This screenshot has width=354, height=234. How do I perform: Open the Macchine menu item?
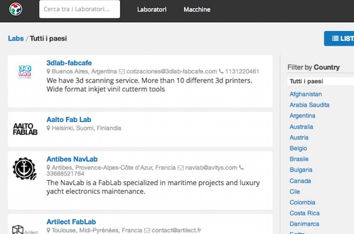tap(197, 9)
